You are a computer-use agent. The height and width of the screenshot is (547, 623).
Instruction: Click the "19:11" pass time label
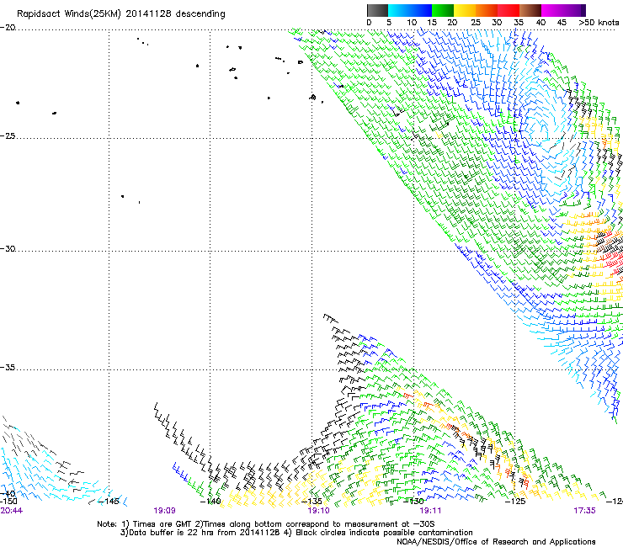click(x=430, y=511)
